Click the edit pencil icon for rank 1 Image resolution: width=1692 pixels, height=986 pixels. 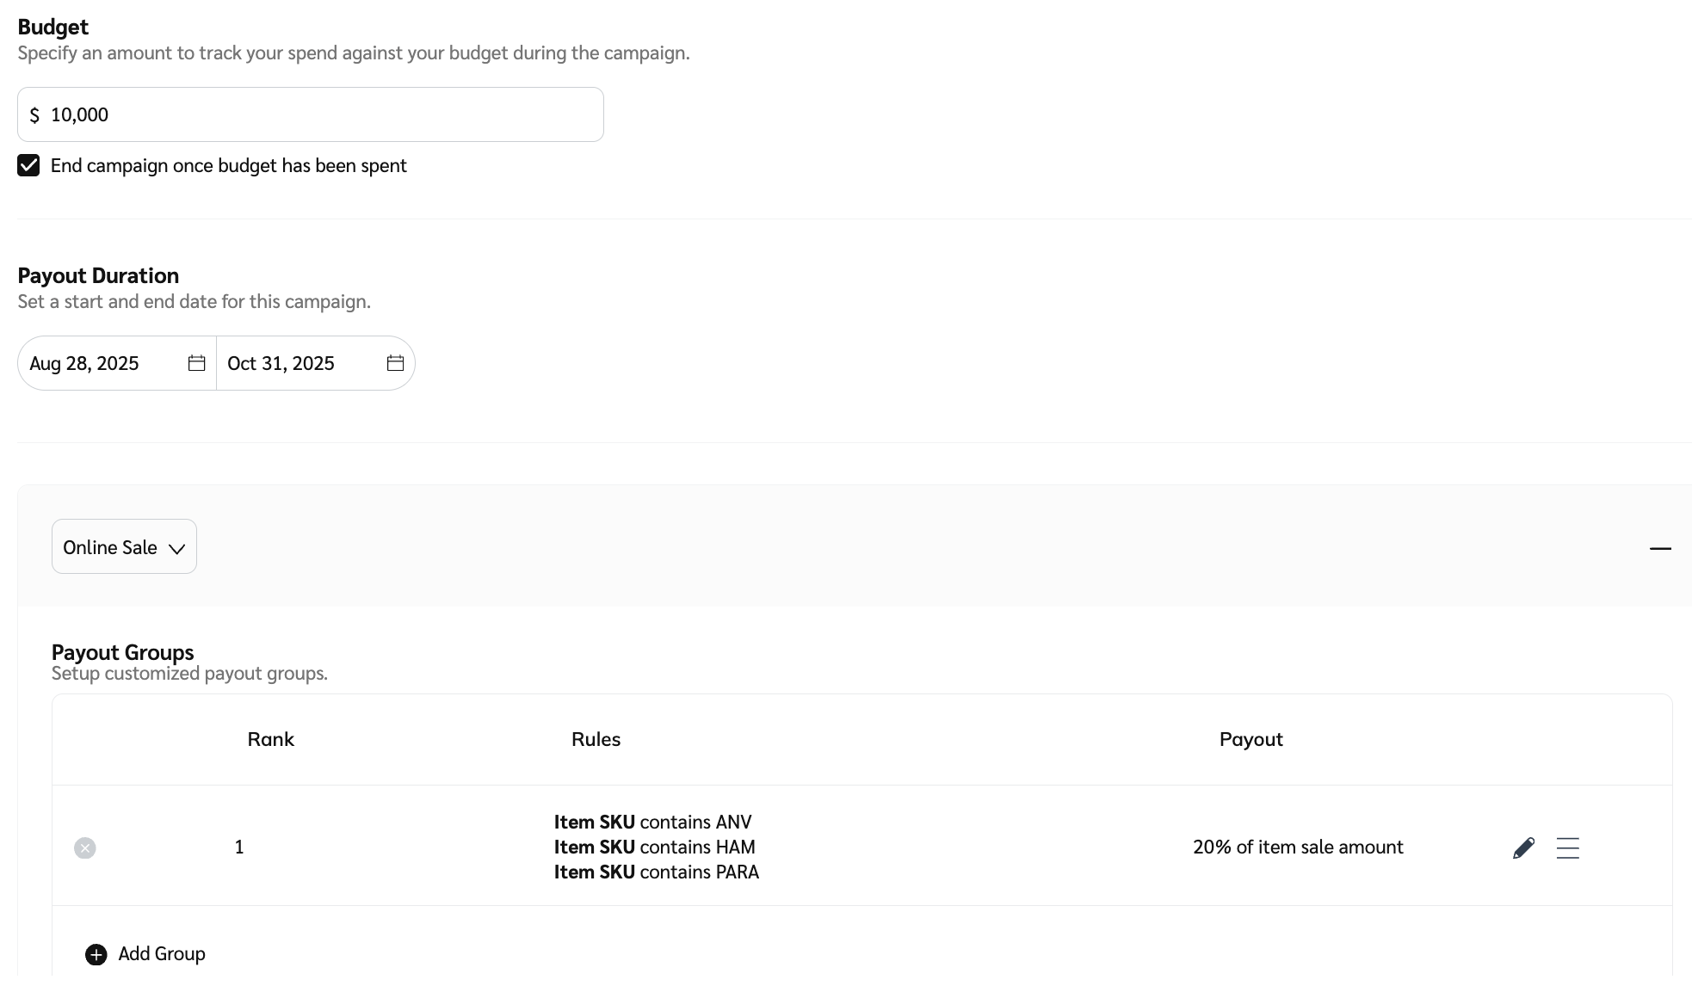pos(1523,847)
